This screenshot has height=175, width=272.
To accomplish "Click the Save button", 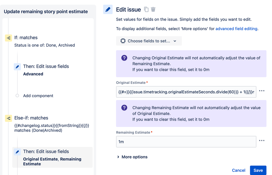I will point(258,170).
